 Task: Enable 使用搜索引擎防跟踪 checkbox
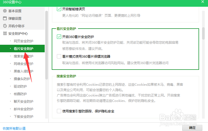coord(59,111)
